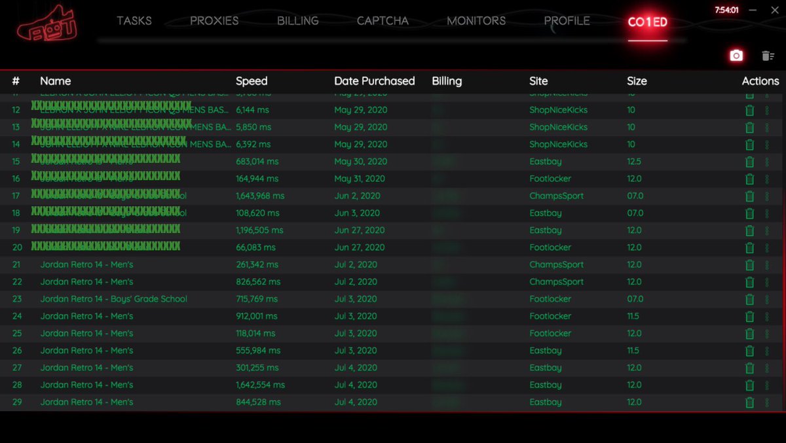Delete row 19 with trash icon
Viewport: 786px width, 443px height.
[x=750, y=230]
